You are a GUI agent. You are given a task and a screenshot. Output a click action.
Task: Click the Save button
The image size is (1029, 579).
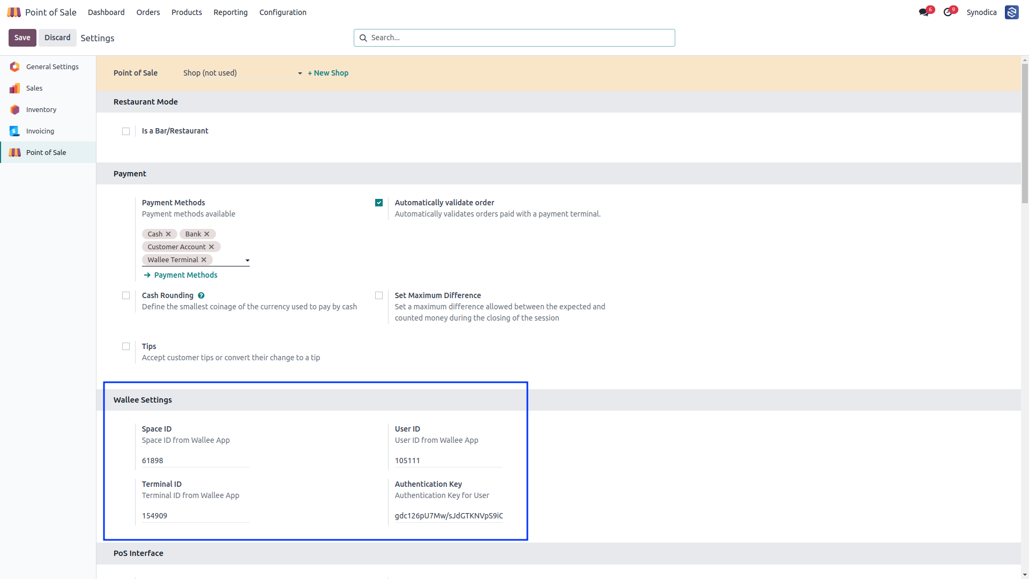[23, 38]
